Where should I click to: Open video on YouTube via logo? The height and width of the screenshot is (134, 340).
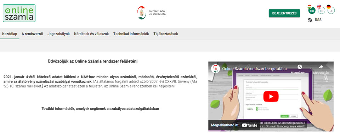[x=250, y=125]
